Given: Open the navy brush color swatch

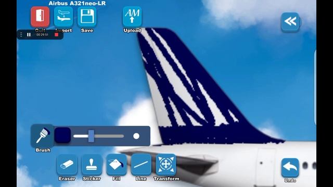Looking at the screenshot, I should (62, 135).
